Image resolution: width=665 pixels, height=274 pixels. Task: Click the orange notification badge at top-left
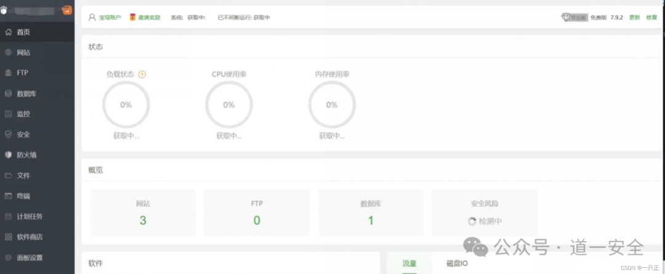coord(67,10)
